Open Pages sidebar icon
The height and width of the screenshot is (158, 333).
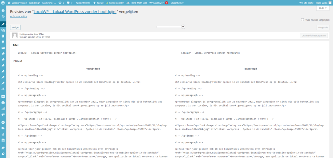coord(3,36)
